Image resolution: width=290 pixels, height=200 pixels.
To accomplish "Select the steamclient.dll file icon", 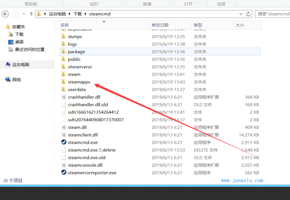I will pyautogui.click(x=64, y=135).
